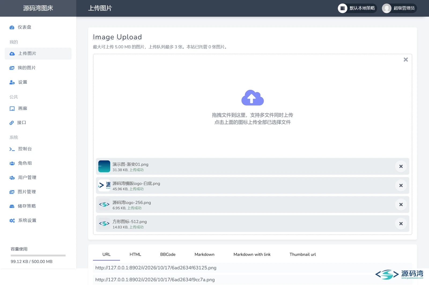
Task: Click the 画廊 gallery icon
Action: pyautogui.click(x=12, y=108)
